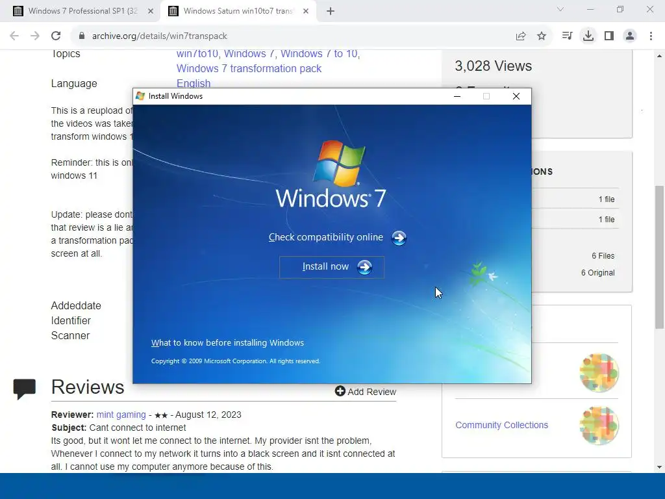The image size is (665, 499).
Task: Open a new tab with plus button
Action: click(x=331, y=12)
